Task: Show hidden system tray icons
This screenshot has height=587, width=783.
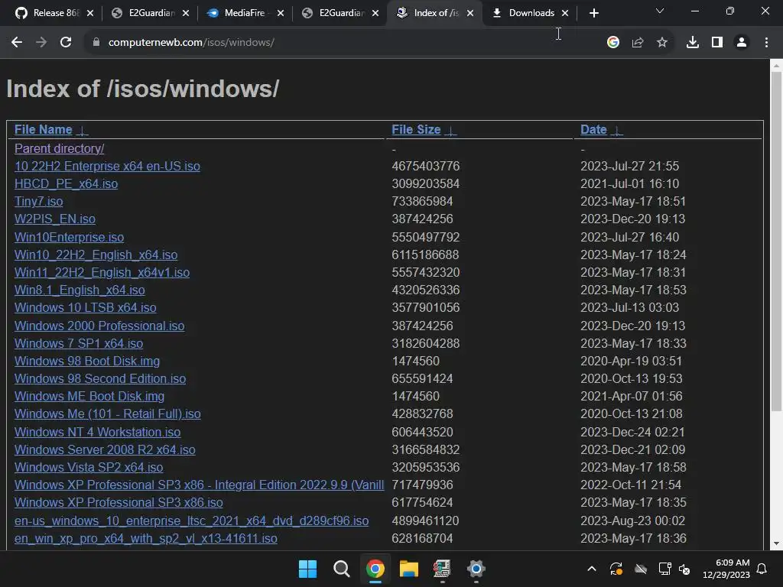Action: click(x=592, y=569)
